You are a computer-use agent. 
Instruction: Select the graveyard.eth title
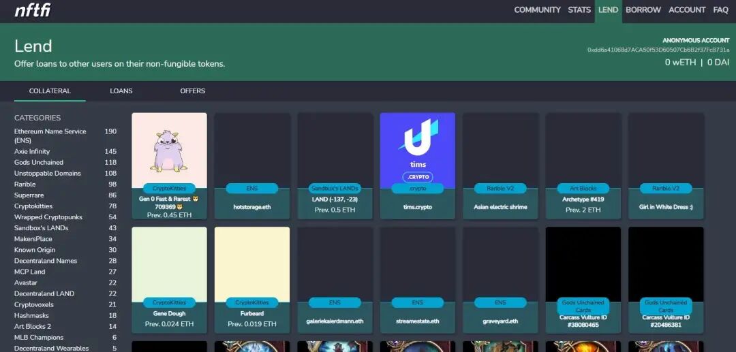tap(500, 321)
